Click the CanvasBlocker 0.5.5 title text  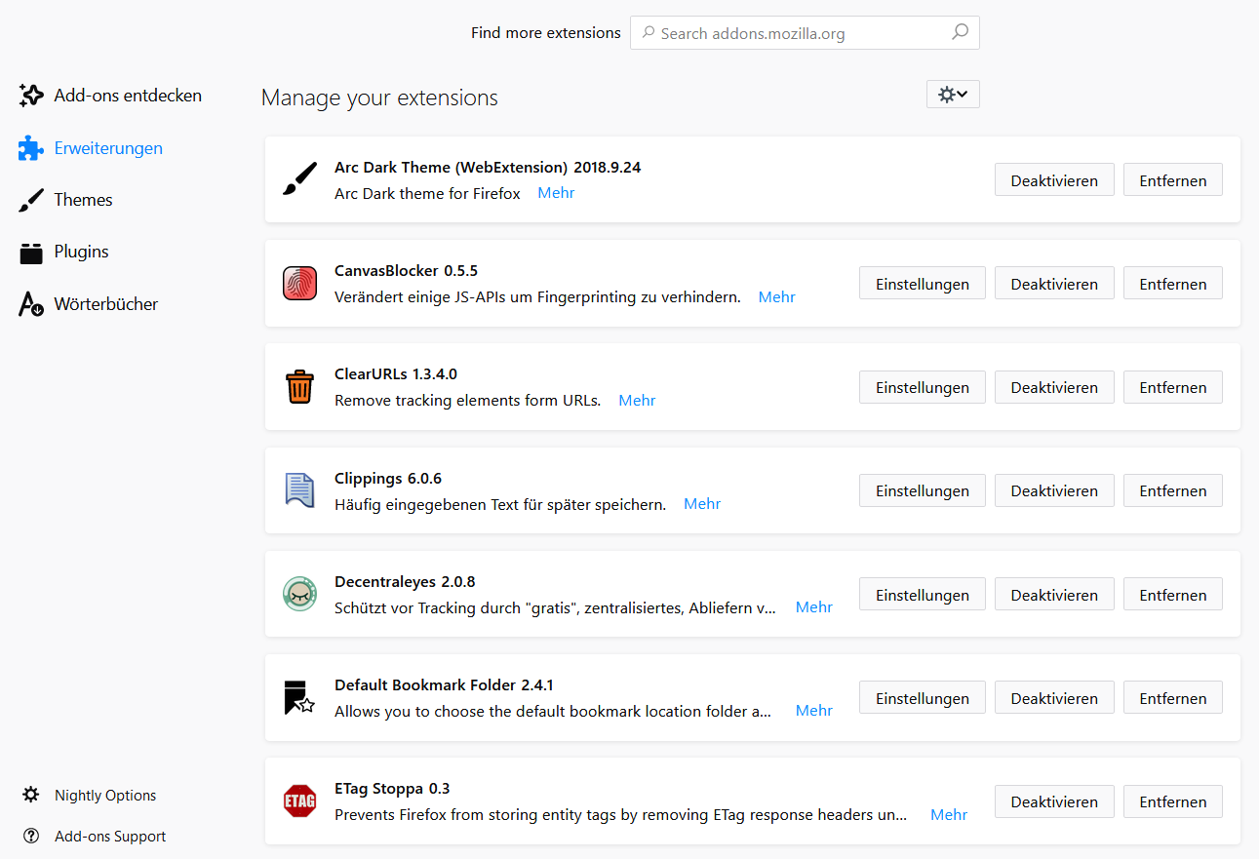(406, 271)
